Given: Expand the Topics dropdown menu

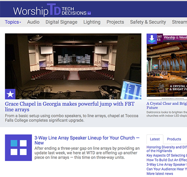Looking at the screenshot, I should pos(13,22).
